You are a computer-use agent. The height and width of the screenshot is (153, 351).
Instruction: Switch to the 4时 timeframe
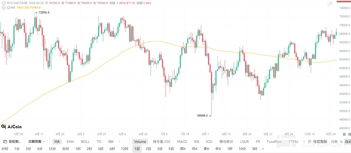click(101, 149)
